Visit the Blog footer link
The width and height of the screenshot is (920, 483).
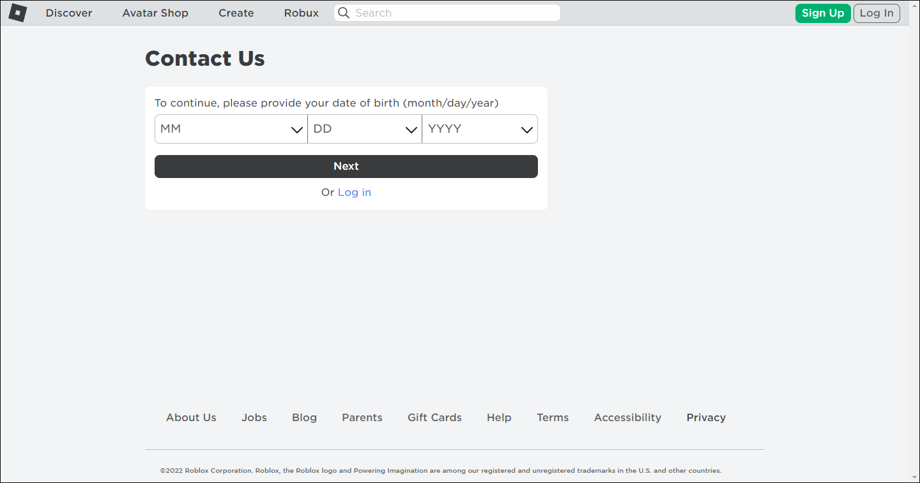(304, 417)
